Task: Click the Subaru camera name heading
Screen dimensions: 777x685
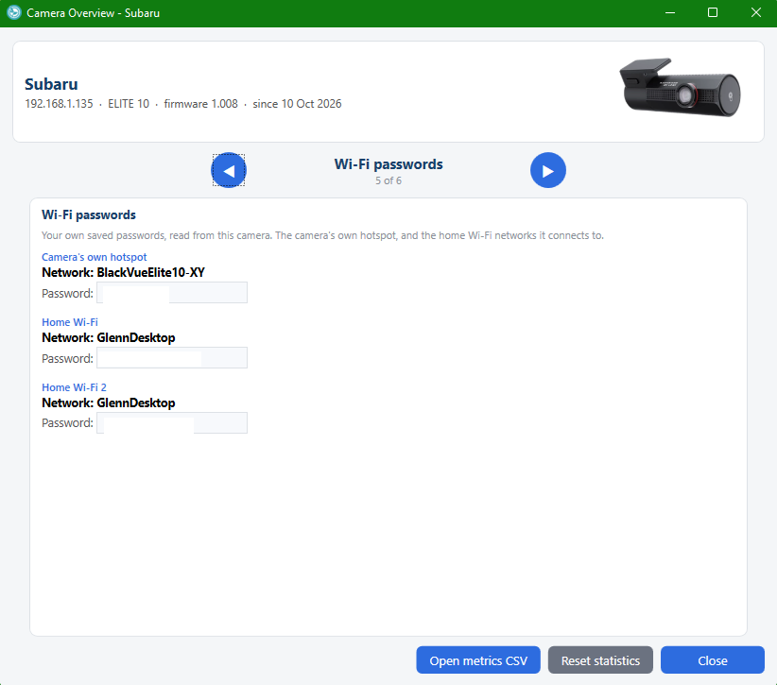Action: (x=52, y=84)
